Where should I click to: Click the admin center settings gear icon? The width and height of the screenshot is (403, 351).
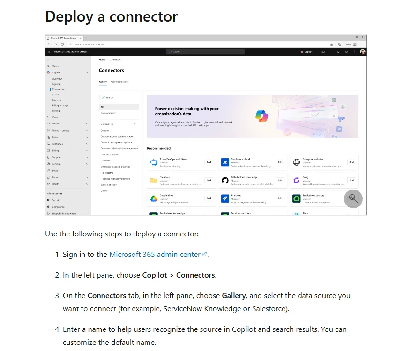pyautogui.click(x=346, y=52)
